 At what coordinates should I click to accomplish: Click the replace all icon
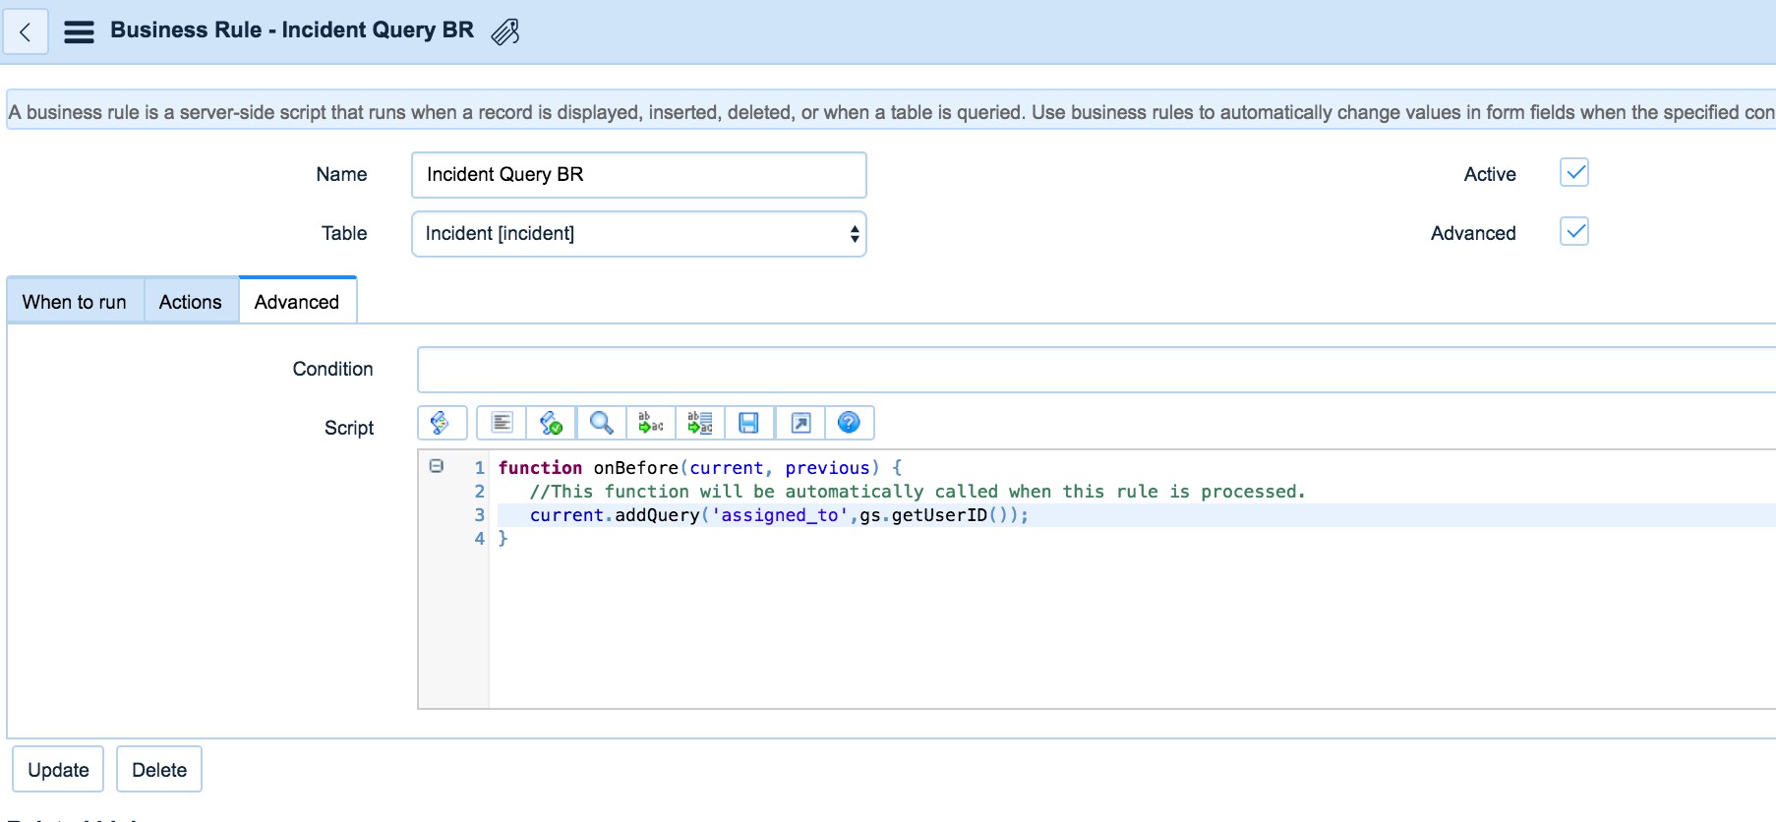pyautogui.click(x=700, y=423)
